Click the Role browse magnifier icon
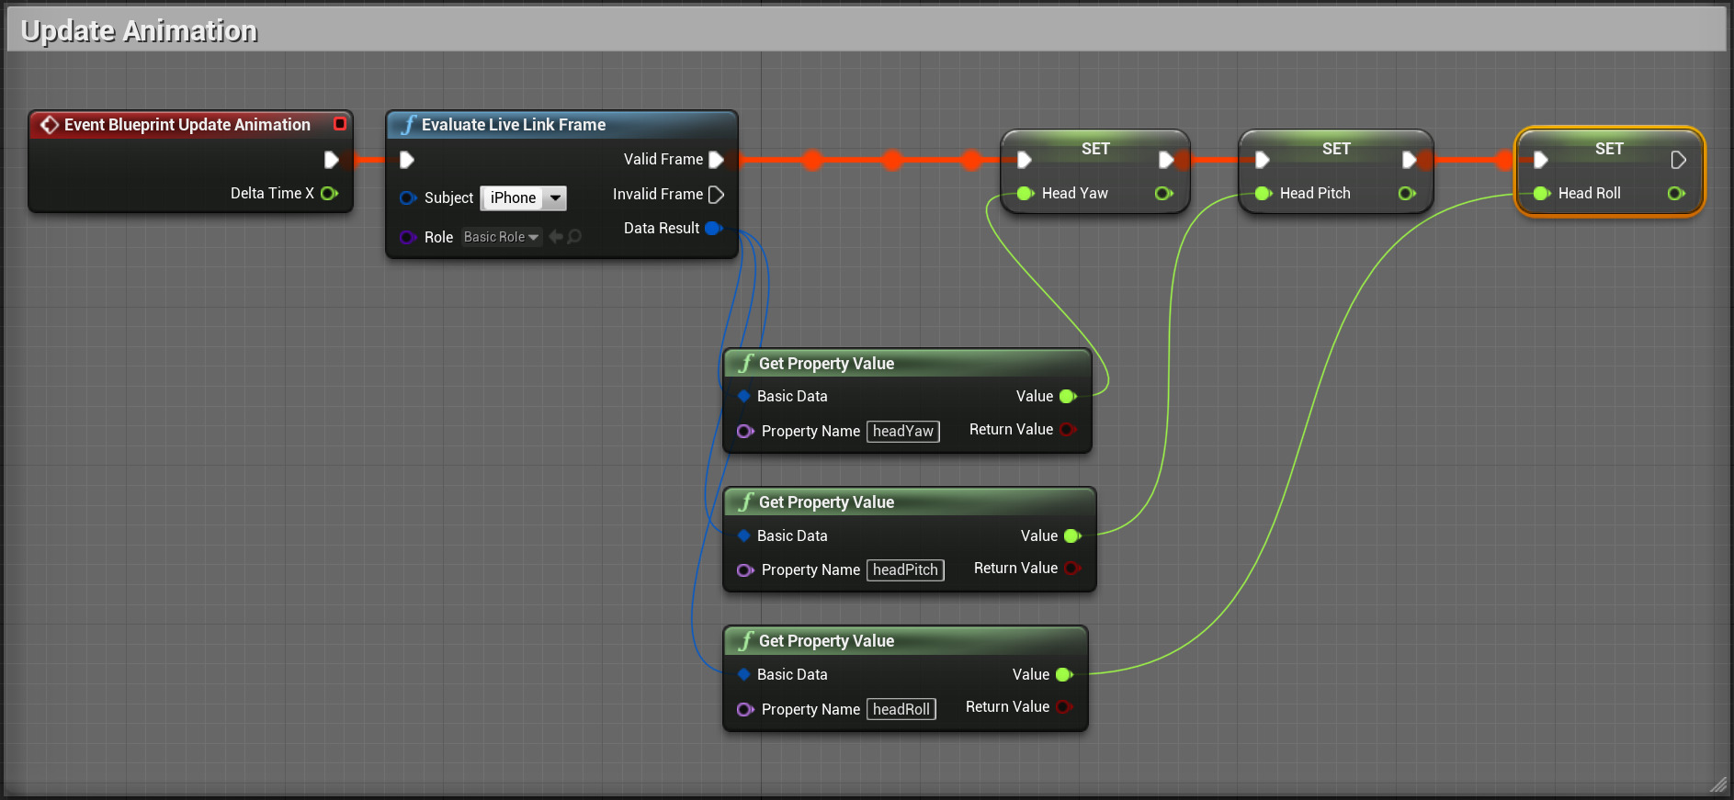Screen dimensions: 1734x800 coord(574,237)
